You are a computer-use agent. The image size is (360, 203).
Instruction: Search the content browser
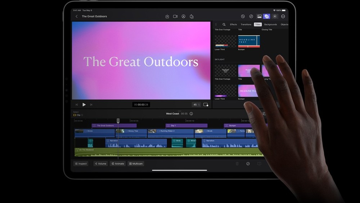[224, 25]
